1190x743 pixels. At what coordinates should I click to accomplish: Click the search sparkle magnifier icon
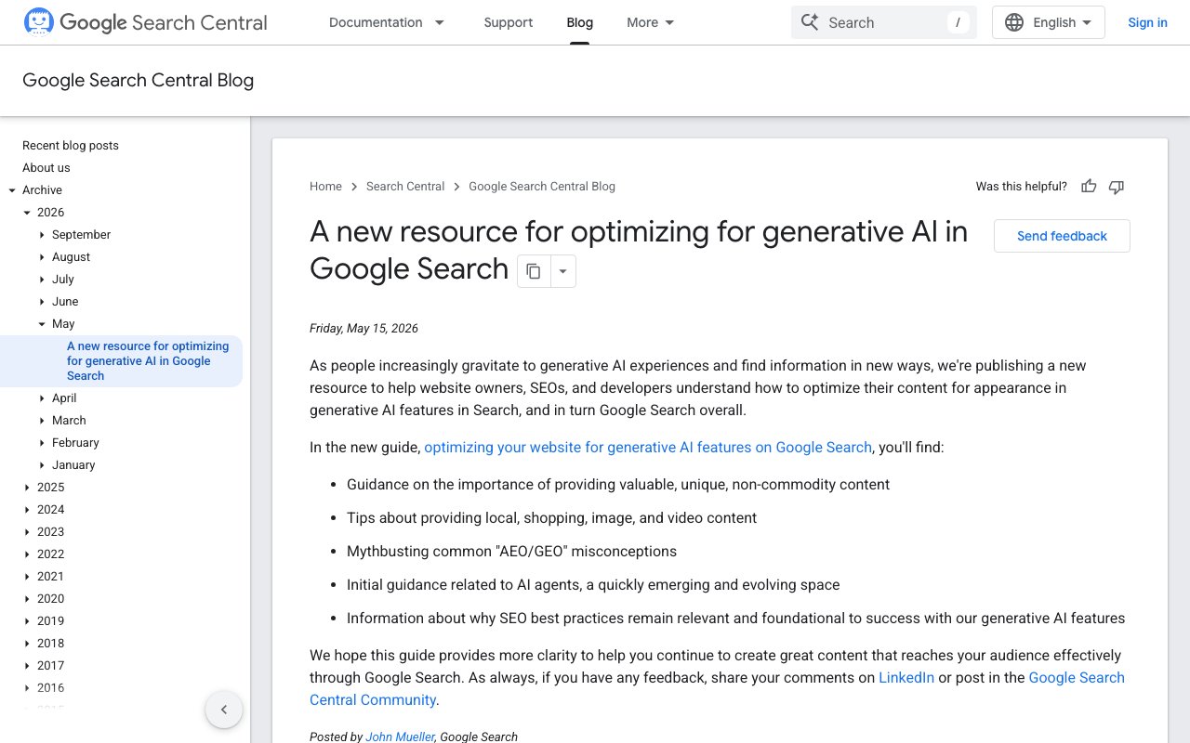(x=810, y=22)
